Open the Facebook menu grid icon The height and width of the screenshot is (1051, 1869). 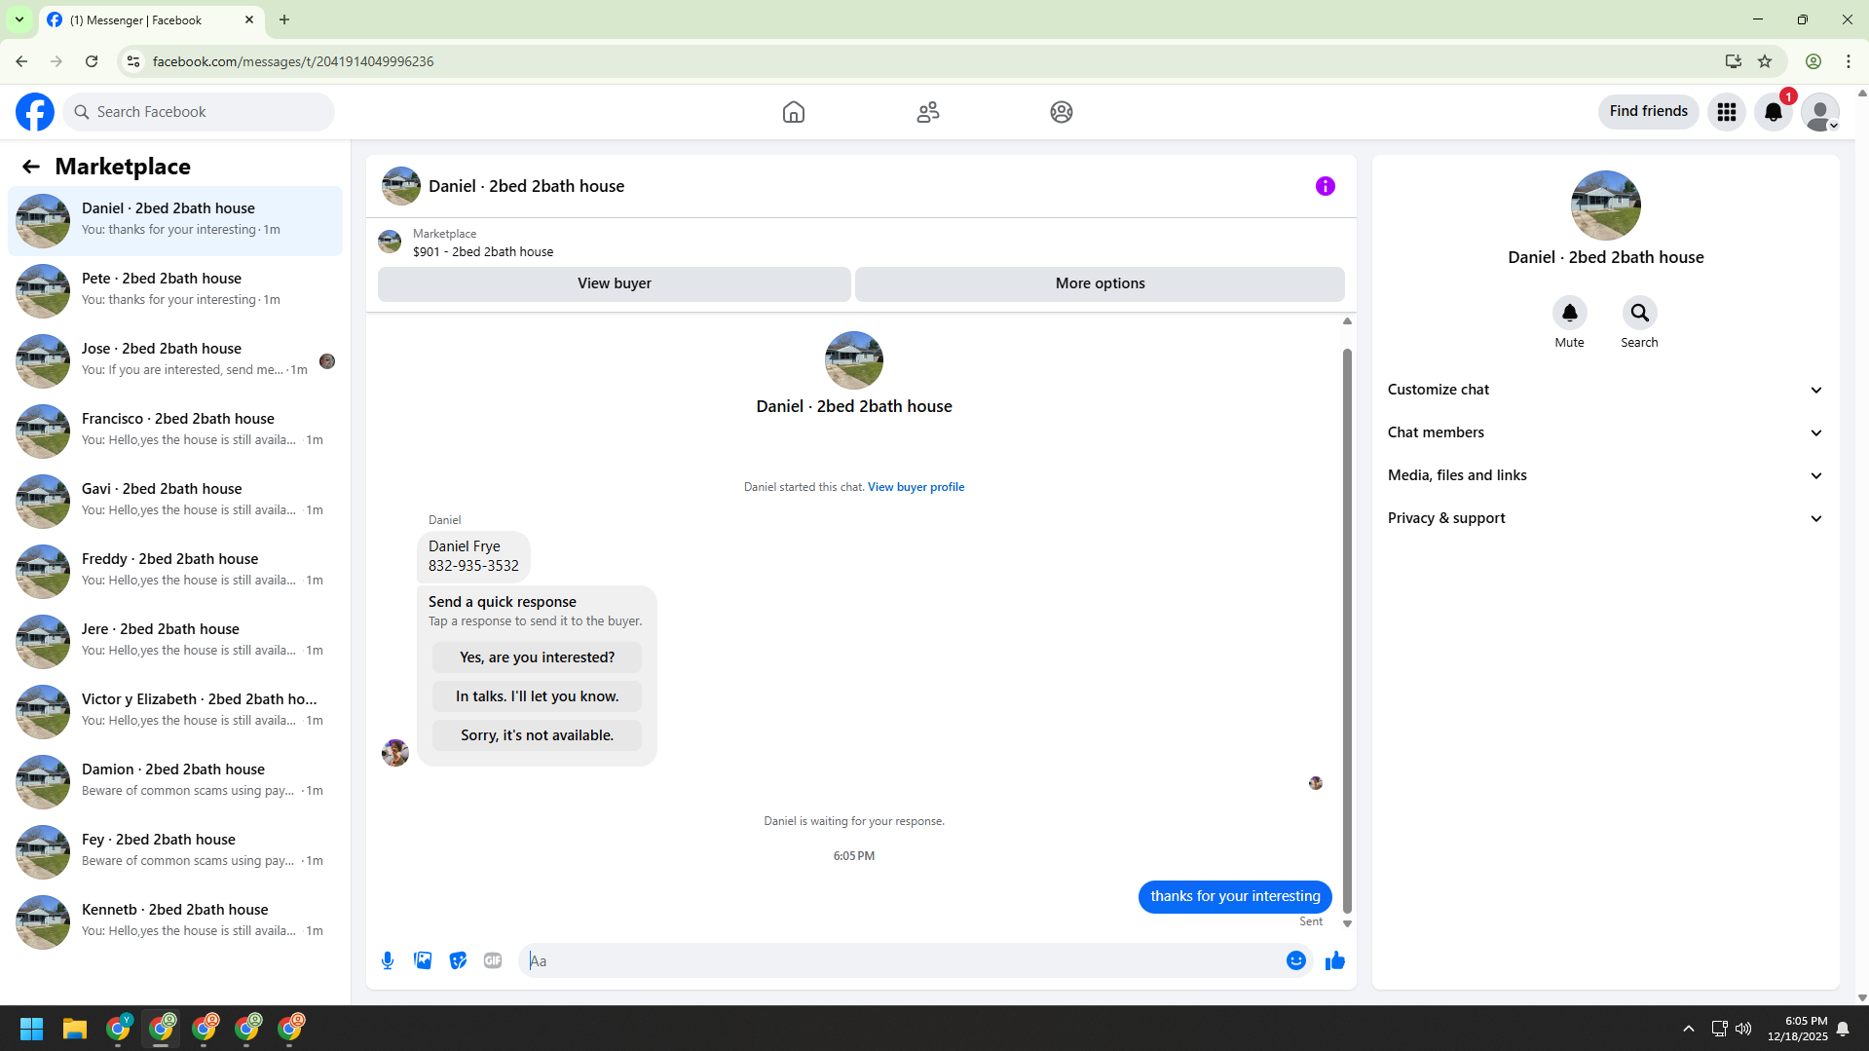click(x=1727, y=112)
